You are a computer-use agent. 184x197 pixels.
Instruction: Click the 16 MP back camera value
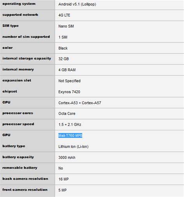point(64,179)
